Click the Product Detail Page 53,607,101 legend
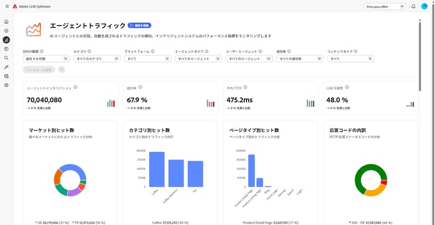The height and width of the screenshot is (225, 435). tap(270, 223)
